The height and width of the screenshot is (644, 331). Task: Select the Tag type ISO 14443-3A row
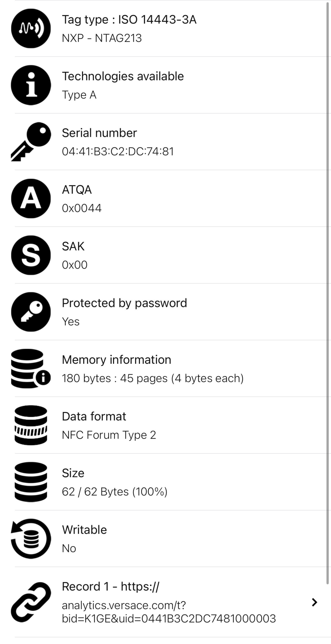[x=129, y=19]
